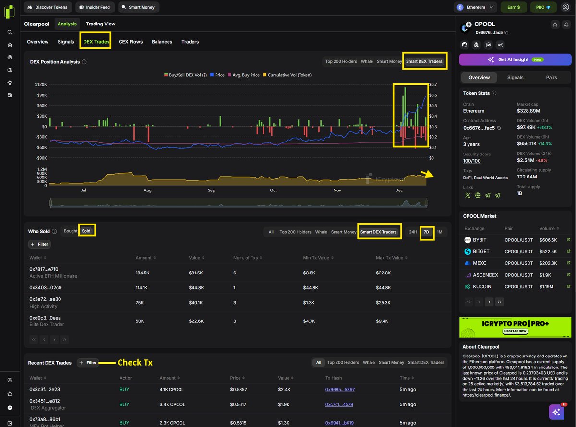The width and height of the screenshot is (576, 427).
Task: Click the iCrypto logo in the sidebar
Action: click(10, 12)
